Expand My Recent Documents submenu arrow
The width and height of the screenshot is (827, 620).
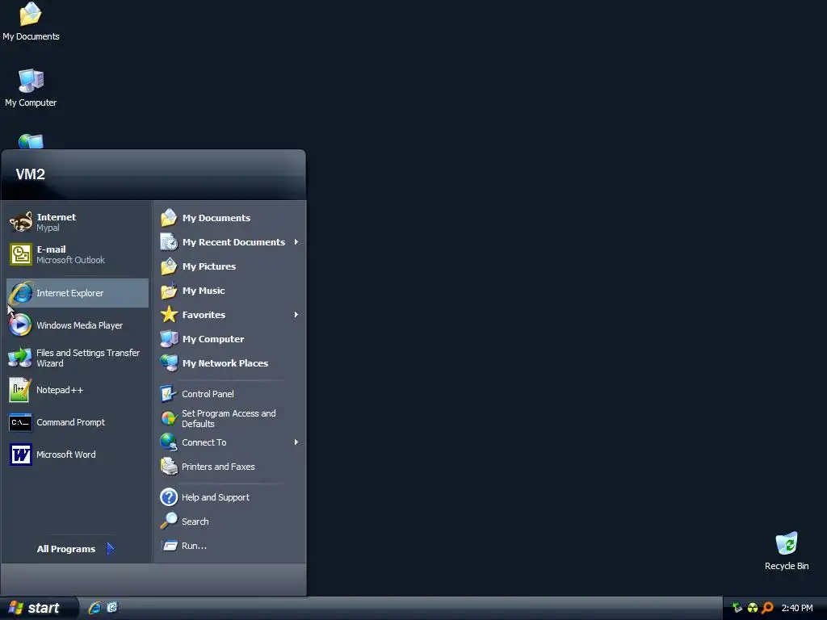click(296, 242)
